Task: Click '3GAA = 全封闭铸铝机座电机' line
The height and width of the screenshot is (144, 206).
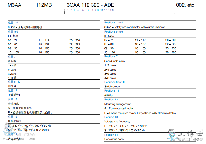Action: tap(25, 27)
